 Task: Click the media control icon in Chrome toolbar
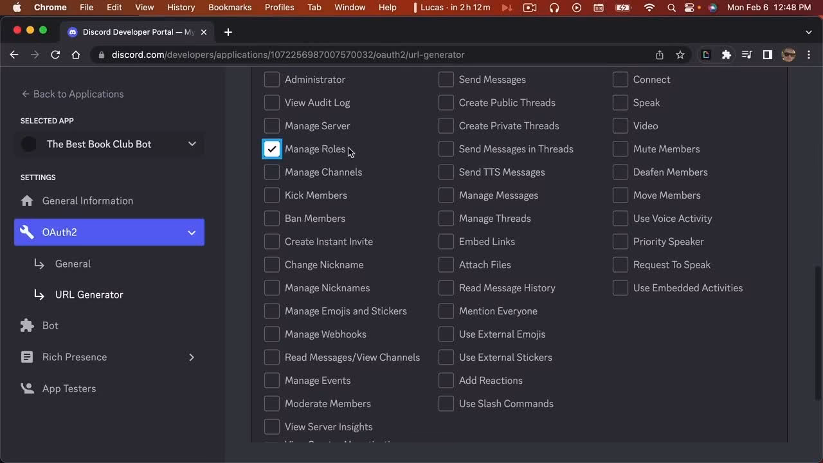pos(747,55)
